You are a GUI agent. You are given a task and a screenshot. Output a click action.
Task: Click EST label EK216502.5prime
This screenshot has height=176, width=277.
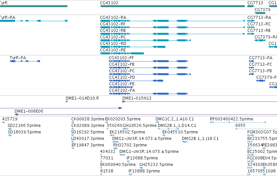(x=127, y=132)
